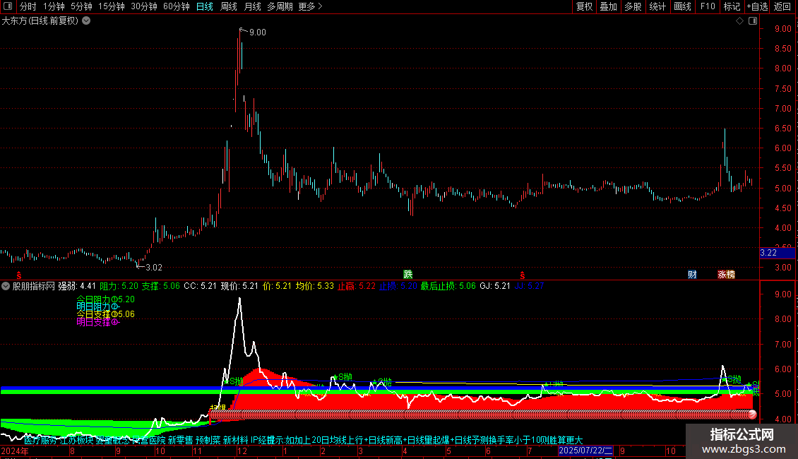This screenshot has width=798, height=459.
Task: Click the 2024年 label on the time axis
Action: [x=15, y=451]
